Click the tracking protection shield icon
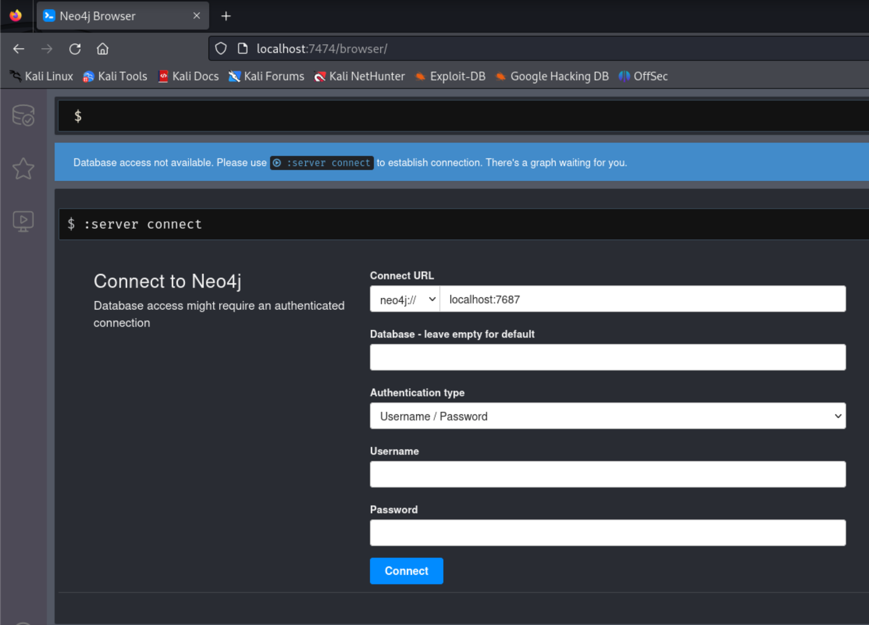This screenshot has height=625, width=869. (220, 49)
